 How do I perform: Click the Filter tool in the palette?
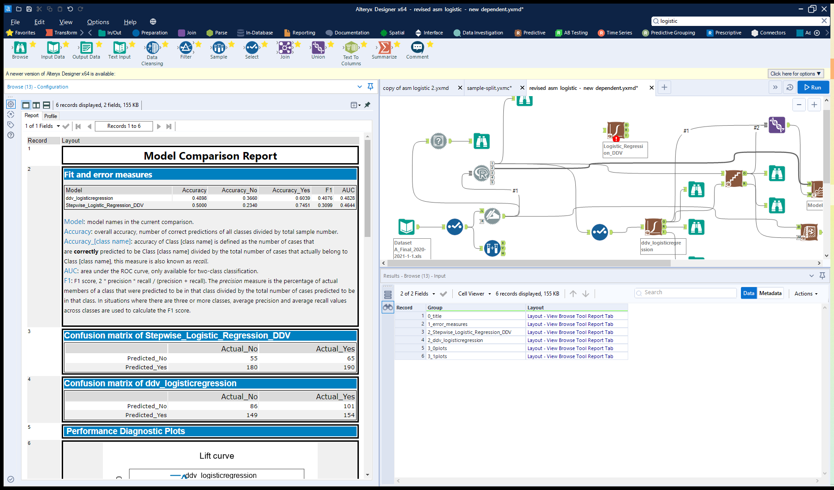[x=186, y=48]
